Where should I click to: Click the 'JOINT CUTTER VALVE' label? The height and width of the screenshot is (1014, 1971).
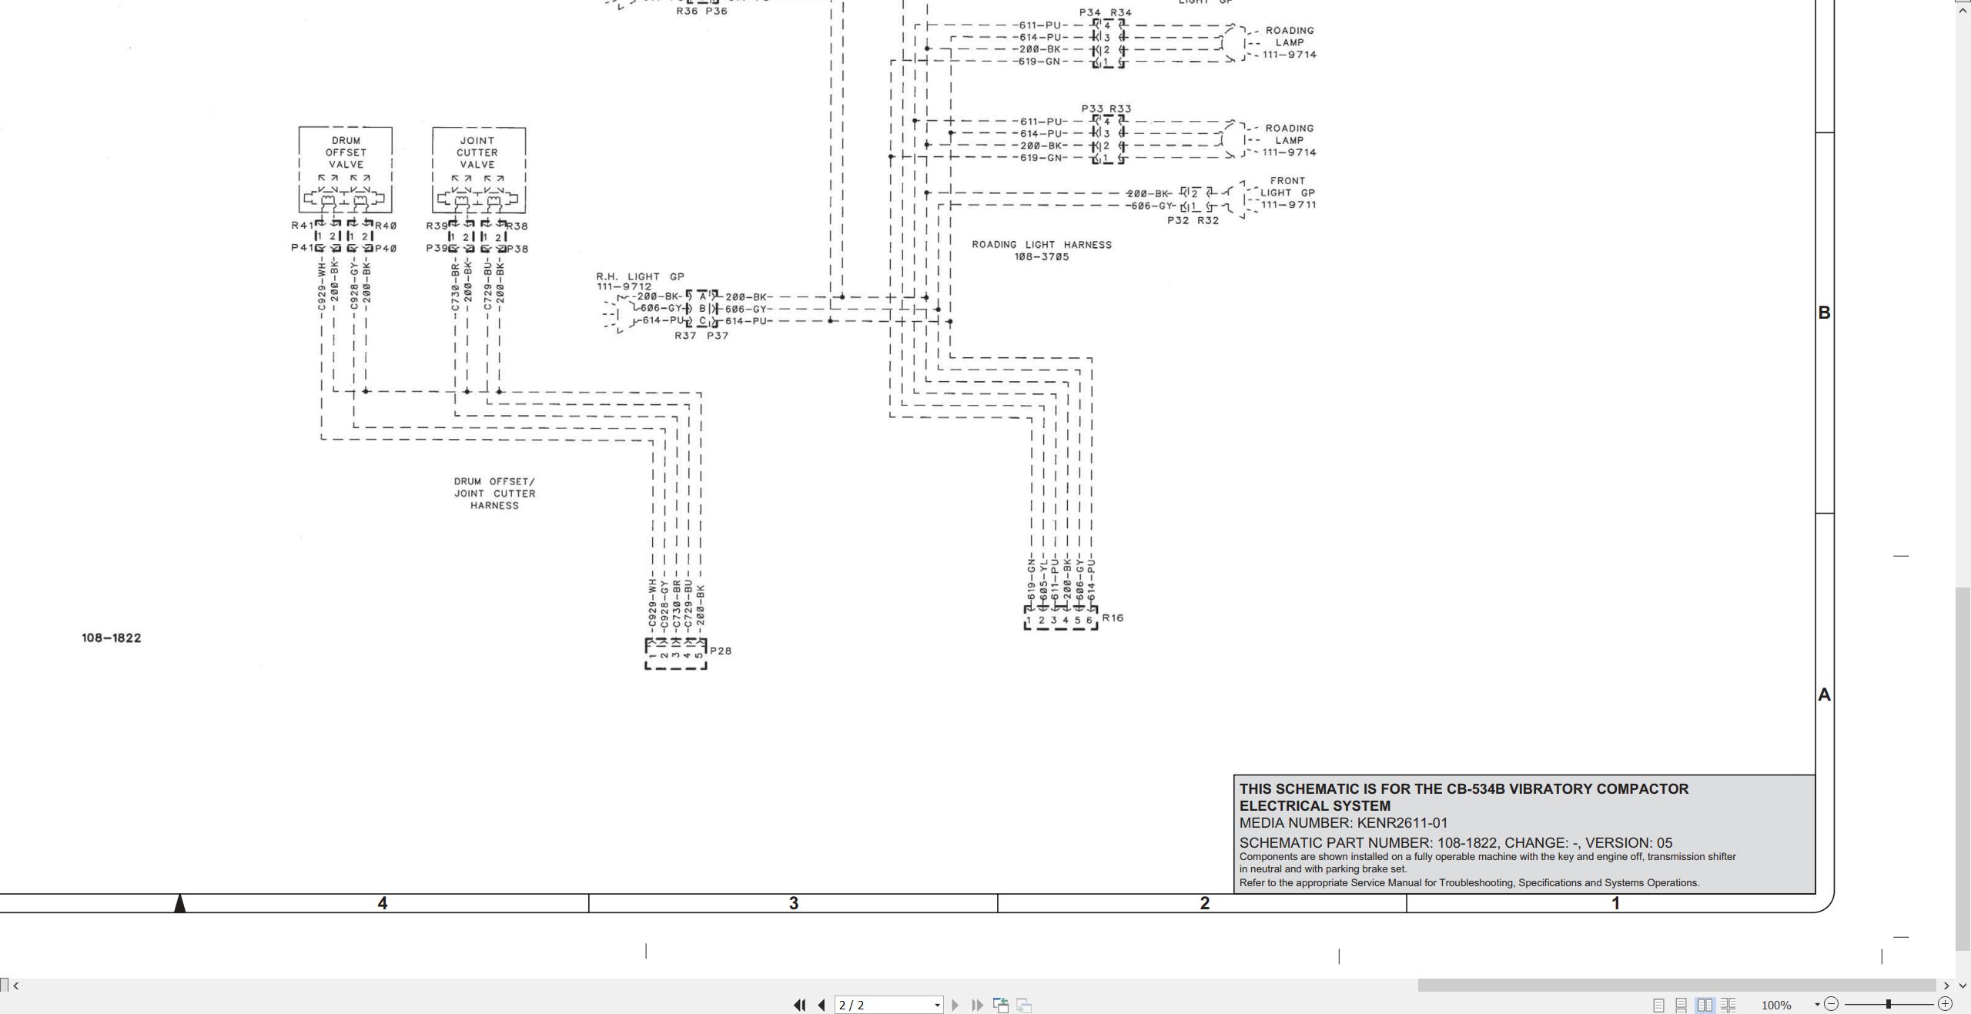click(x=477, y=152)
